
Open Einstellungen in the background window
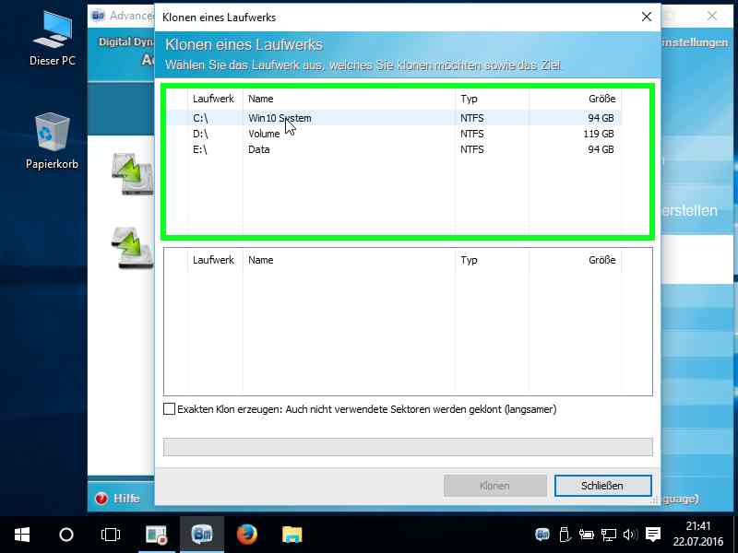(x=696, y=42)
